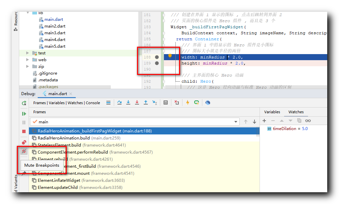Toggle breakpoint on line 189
339x204 pixels.
(157, 63)
